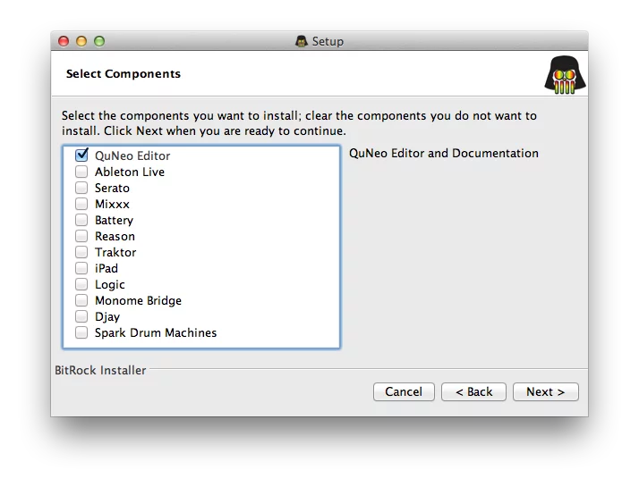Click the QuNeo helmet logo icon

click(x=565, y=74)
